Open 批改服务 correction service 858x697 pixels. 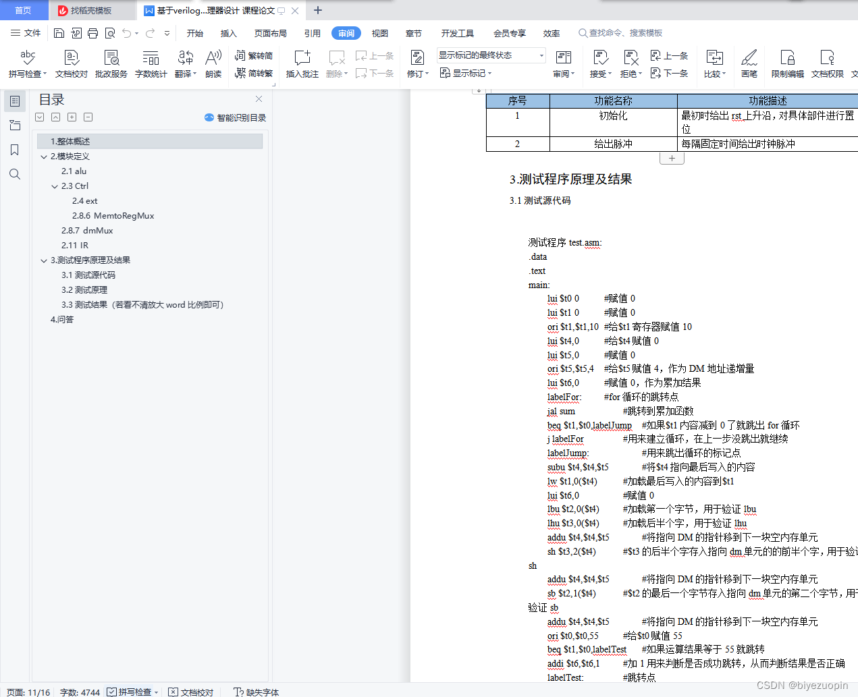click(x=111, y=64)
